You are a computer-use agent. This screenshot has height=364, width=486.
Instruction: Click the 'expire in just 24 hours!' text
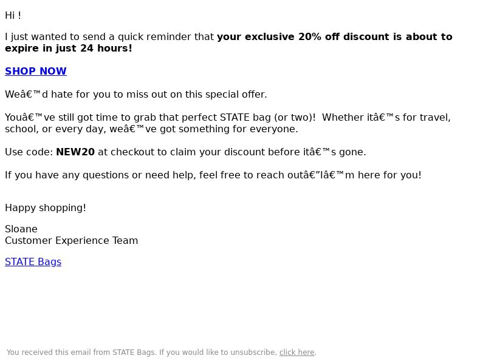[69, 49]
